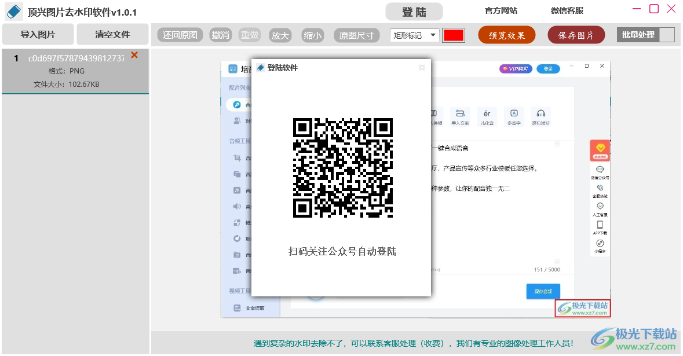Clear all files with 清空文件
683x356 pixels.
pos(112,34)
